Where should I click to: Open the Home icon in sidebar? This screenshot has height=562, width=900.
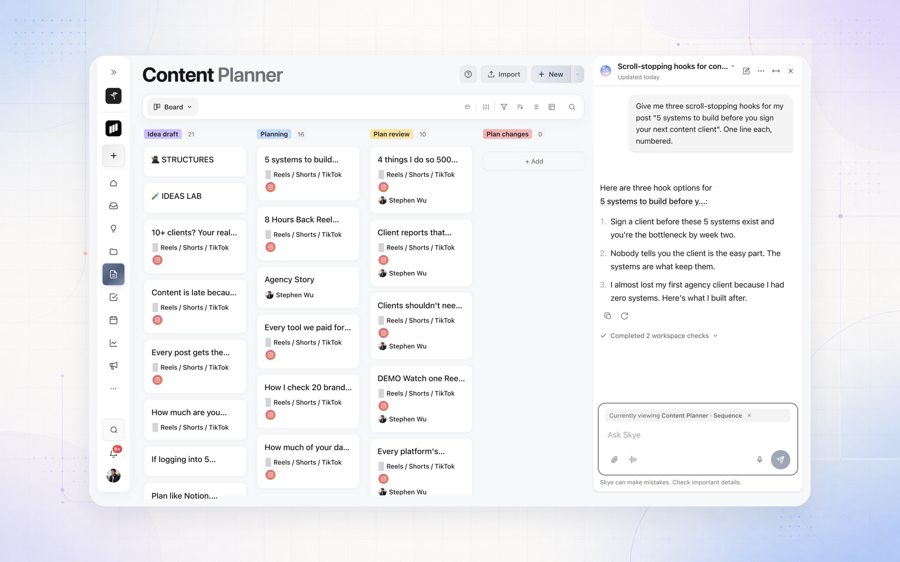114,183
